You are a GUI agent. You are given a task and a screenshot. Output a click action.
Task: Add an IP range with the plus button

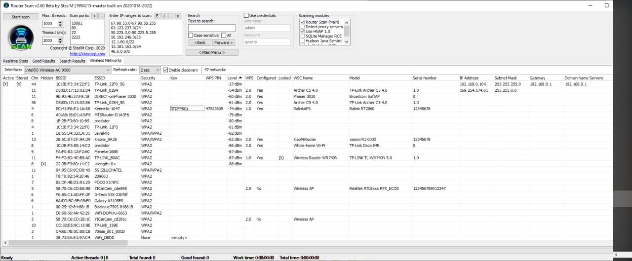(164, 16)
